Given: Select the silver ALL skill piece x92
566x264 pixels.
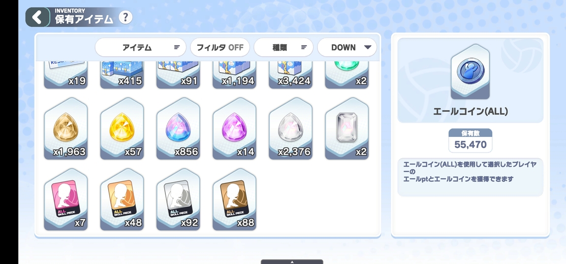Looking at the screenshot, I should [x=178, y=199].
